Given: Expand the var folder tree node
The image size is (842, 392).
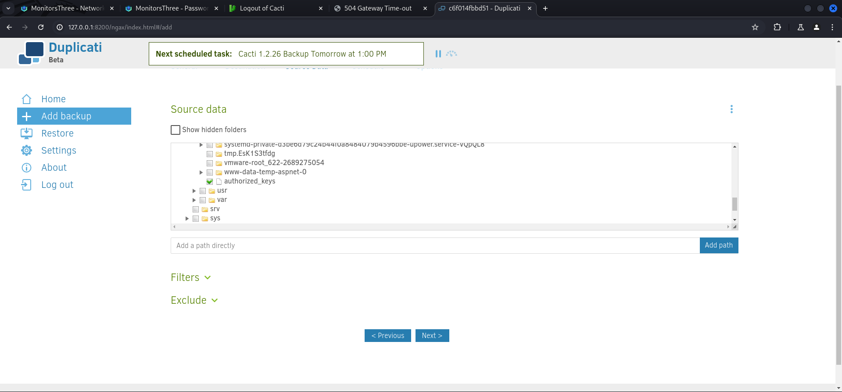Looking at the screenshot, I should pos(194,200).
